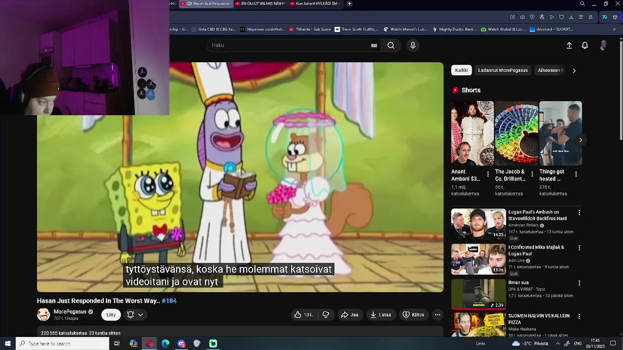Click the browser search tabs magnifier icon
The height and width of the screenshot is (350, 623).
(x=583, y=4)
